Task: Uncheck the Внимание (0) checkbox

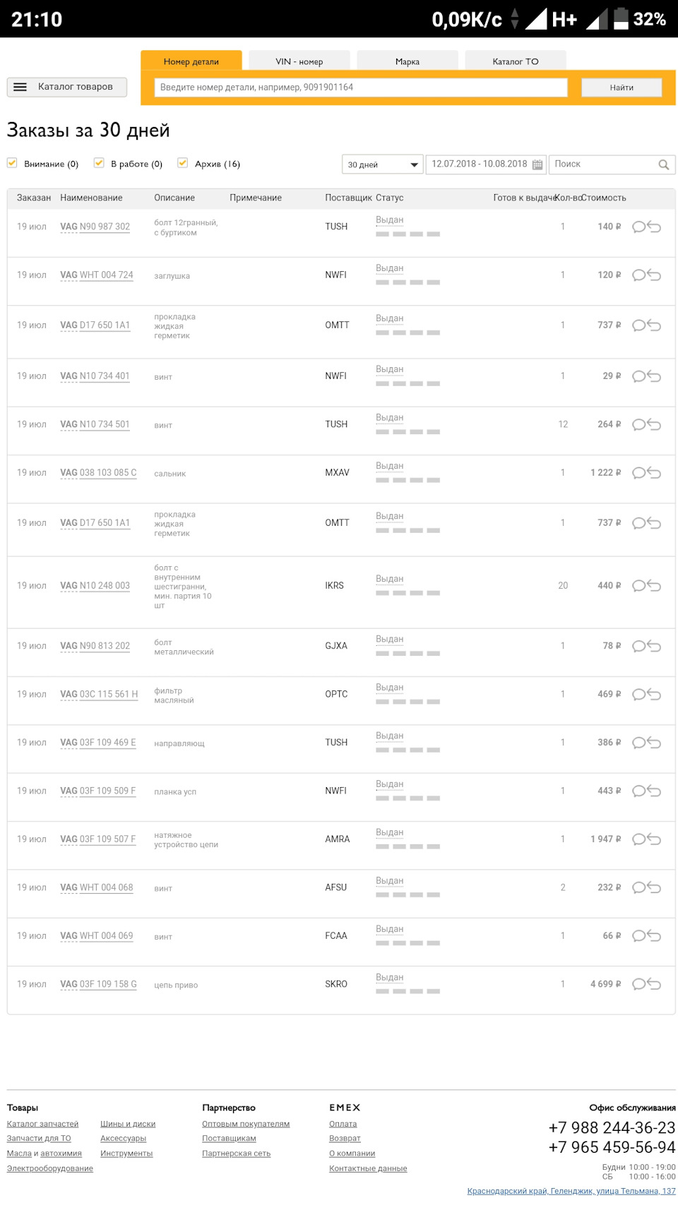Action: point(12,163)
